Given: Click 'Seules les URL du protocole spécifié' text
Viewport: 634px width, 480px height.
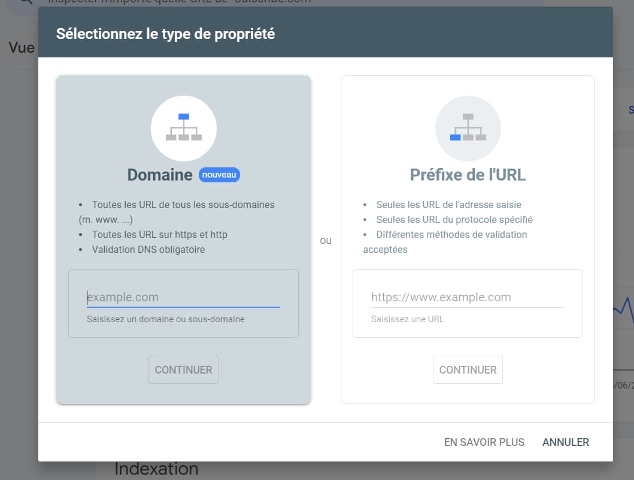Looking at the screenshot, I should click(x=454, y=219).
